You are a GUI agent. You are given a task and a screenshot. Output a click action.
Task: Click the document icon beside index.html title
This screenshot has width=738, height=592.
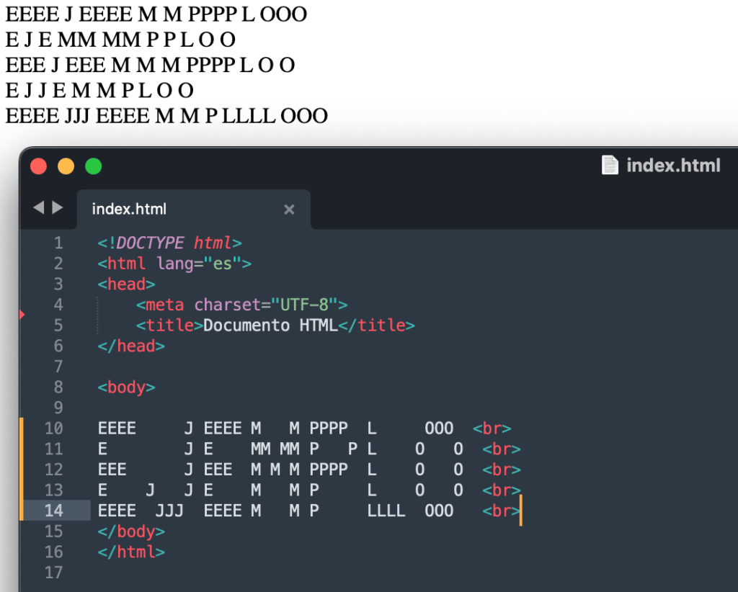609,165
